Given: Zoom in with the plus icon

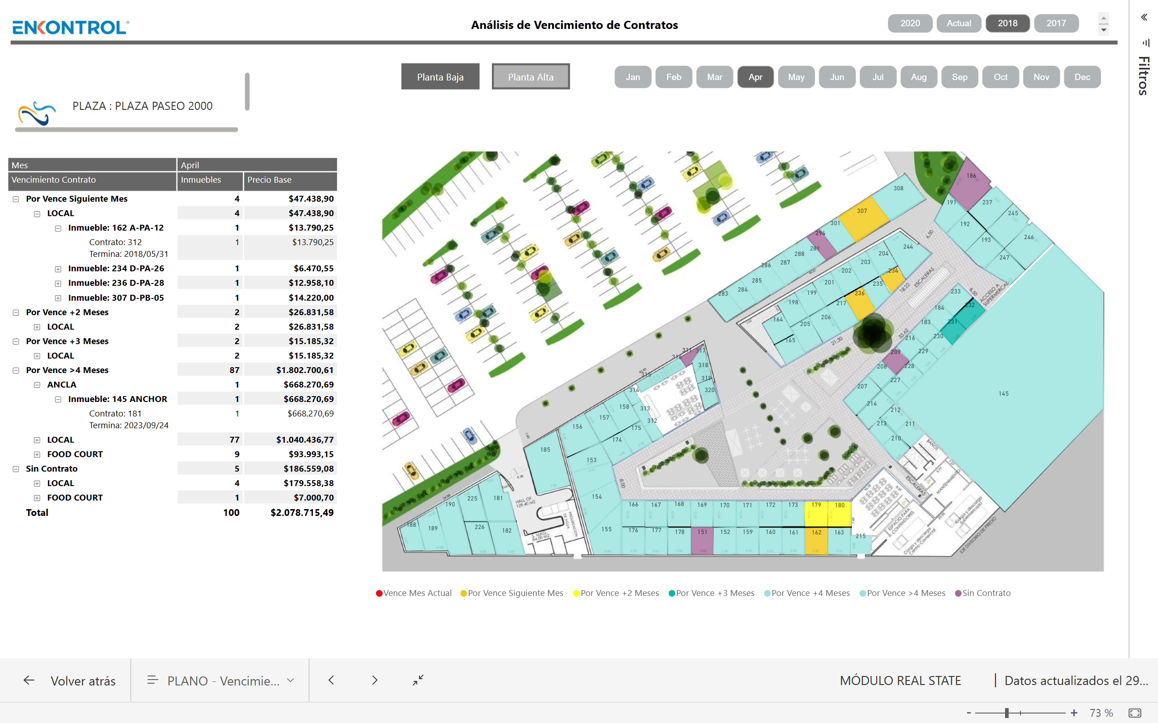Looking at the screenshot, I should tap(1074, 713).
